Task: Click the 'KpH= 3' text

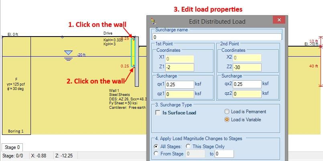Action: tap(110, 44)
